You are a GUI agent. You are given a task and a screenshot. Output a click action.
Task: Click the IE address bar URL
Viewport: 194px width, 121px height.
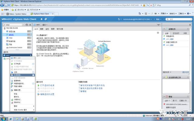(76, 5)
